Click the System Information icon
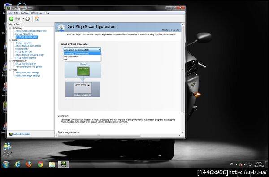The image size is (269, 177). [x=11, y=134]
